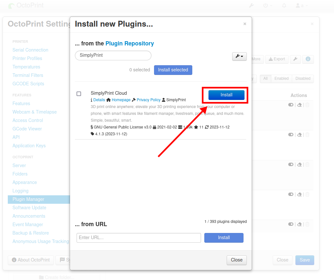Viewport: 334px width, 280px height.
Task: Click the plugin manager info icon button
Action: (308, 59)
